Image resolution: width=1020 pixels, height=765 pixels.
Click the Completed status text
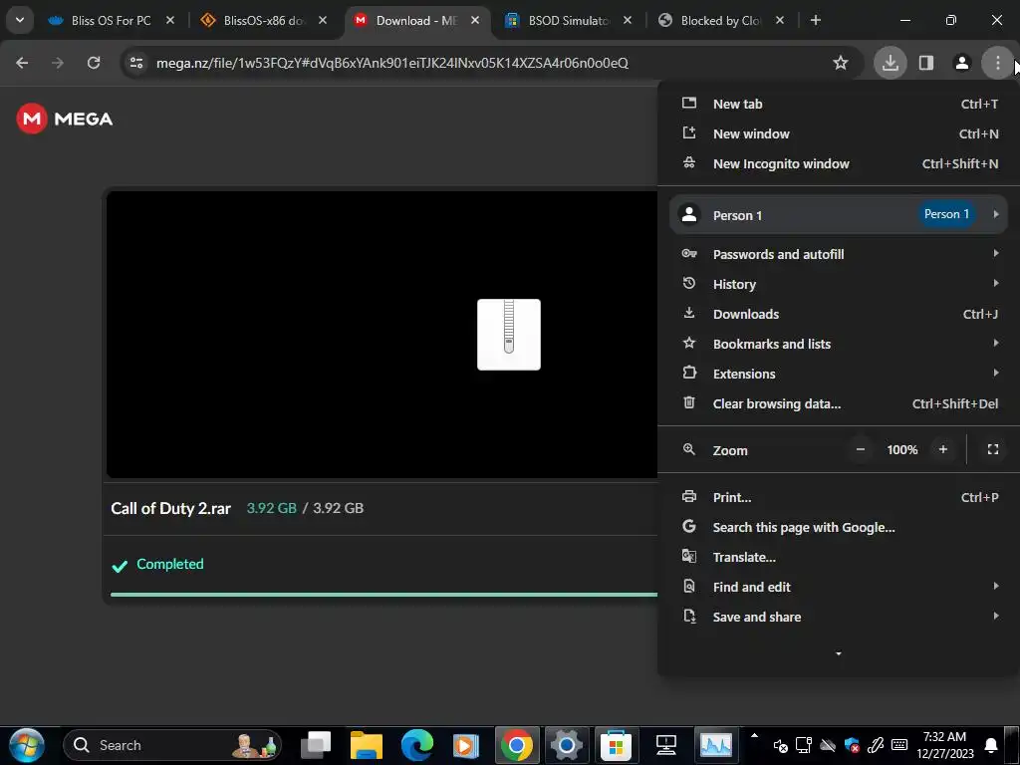tap(169, 564)
